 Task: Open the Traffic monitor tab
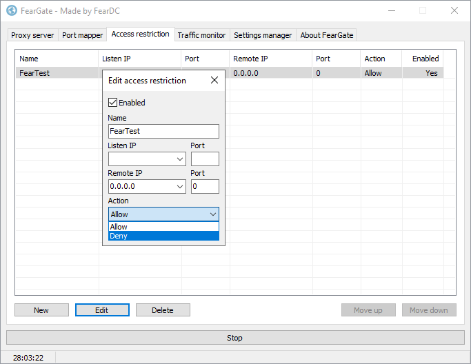click(201, 35)
